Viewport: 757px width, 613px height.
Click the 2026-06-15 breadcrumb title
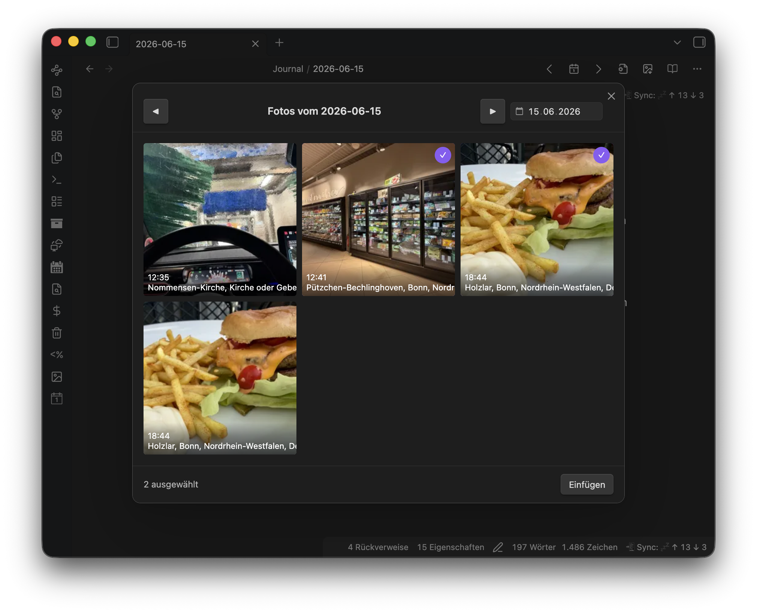338,69
